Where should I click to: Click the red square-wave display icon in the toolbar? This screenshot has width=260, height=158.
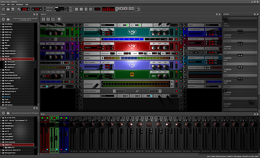click(97, 9)
